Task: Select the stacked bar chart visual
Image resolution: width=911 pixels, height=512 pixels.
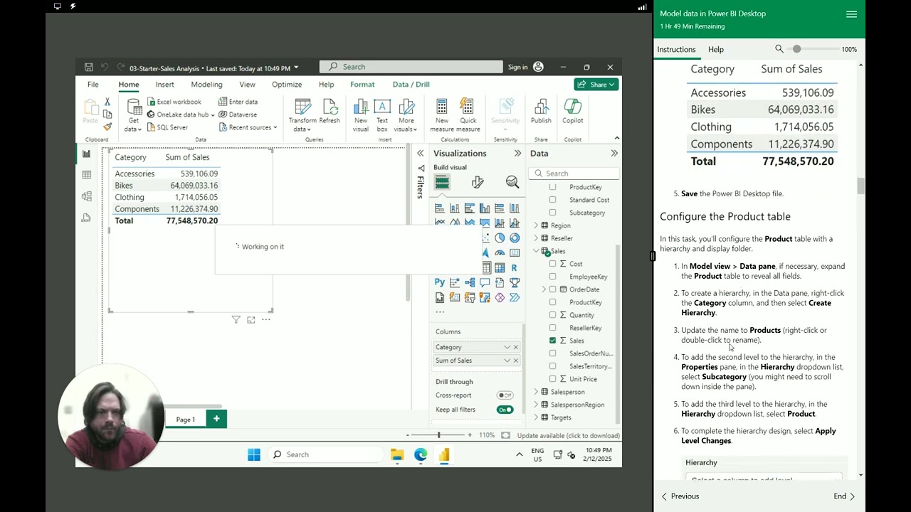Action: (439, 208)
